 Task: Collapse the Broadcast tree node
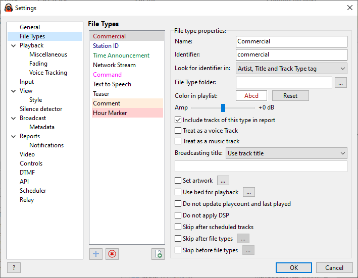14,118
